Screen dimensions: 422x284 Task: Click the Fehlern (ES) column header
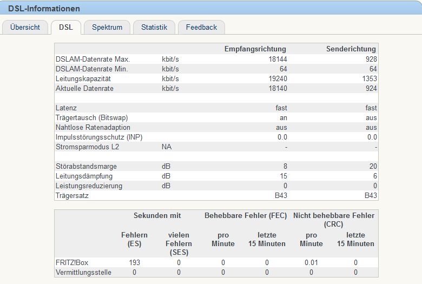tap(134, 239)
